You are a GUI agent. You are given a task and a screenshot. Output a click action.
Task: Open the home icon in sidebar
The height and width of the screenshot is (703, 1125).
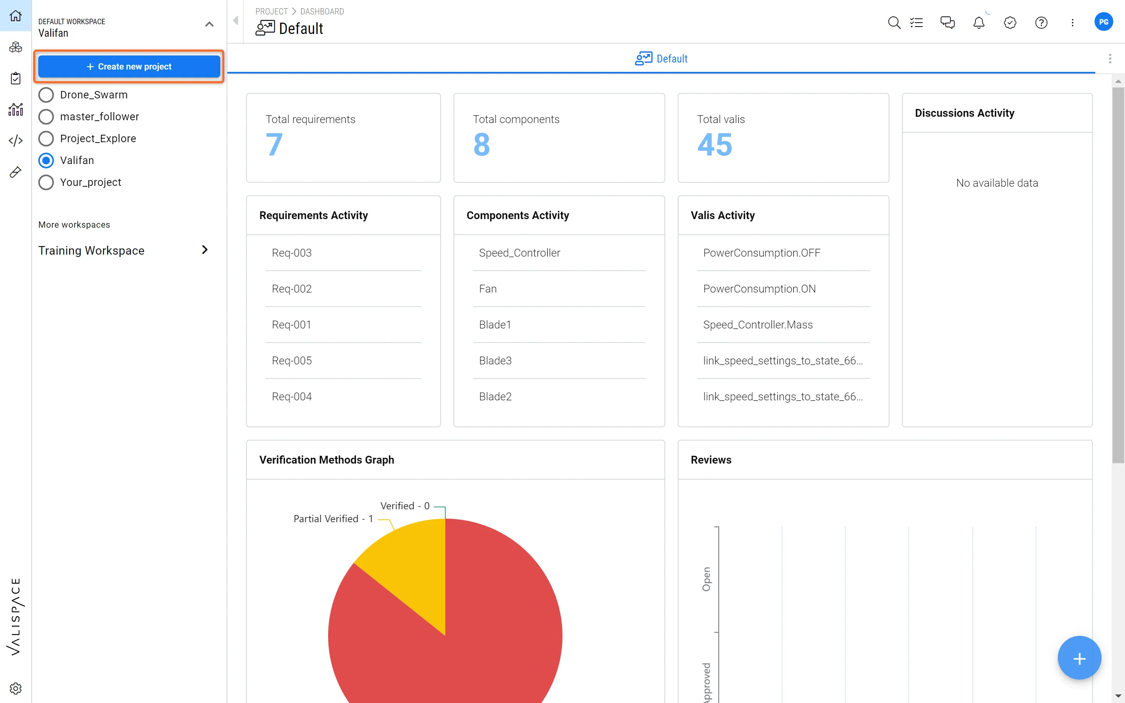[x=15, y=16]
